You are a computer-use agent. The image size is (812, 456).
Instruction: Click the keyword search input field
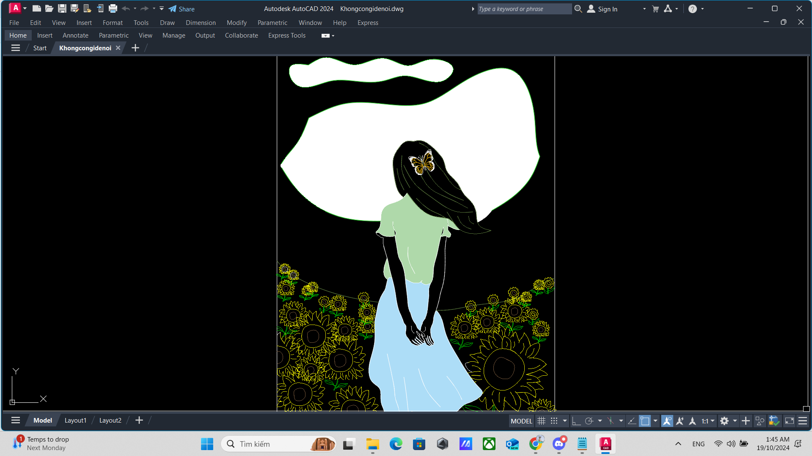pyautogui.click(x=524, y=9)
